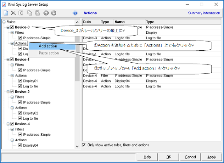Image resolution: width=224 pixels, height=163 pixels.
Task: Click the OK button
Action: (169, 157)
